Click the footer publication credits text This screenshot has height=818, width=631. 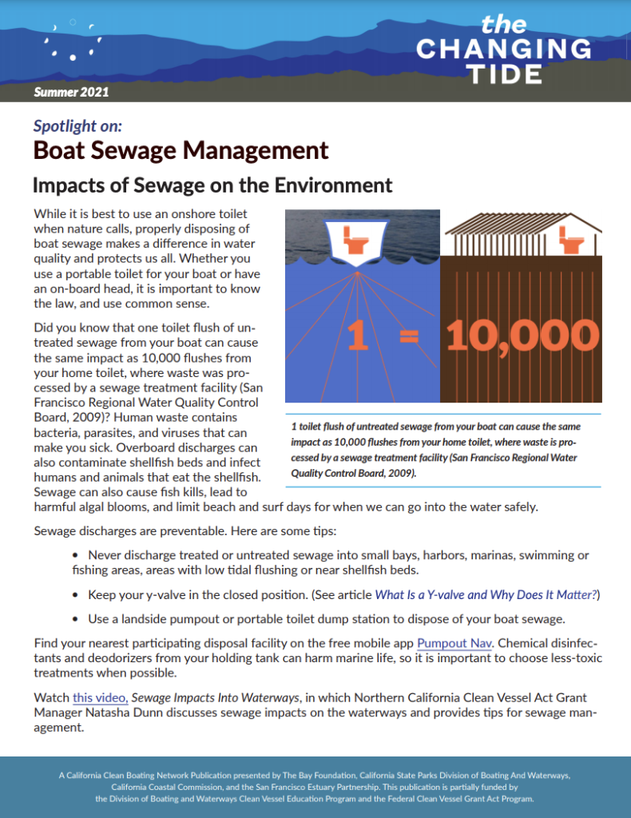click(x=315, y=786)
